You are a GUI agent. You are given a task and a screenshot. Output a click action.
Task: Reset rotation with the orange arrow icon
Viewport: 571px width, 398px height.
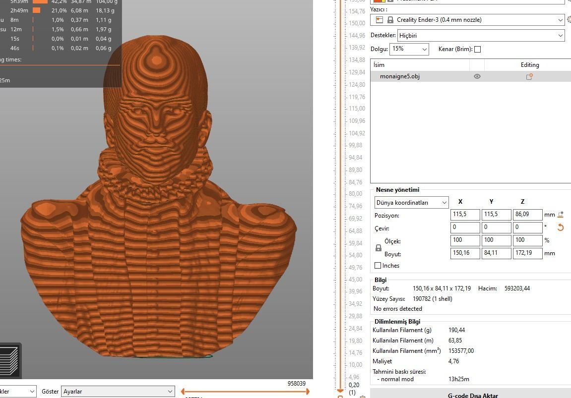tap(561, 227)
